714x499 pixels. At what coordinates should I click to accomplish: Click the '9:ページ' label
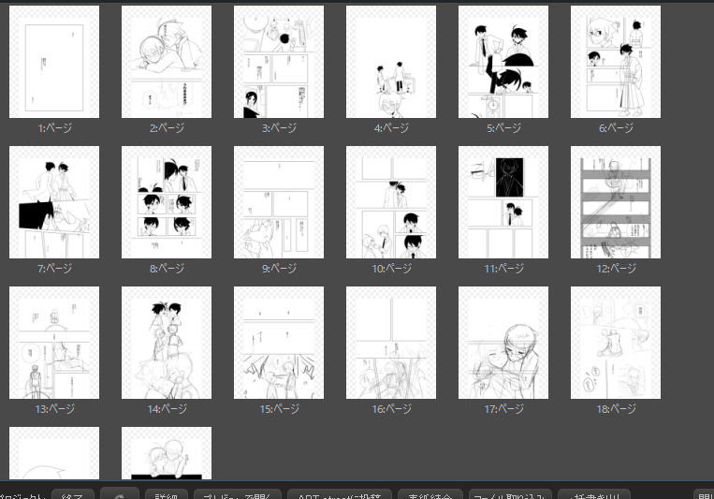[x=279, y=269]
